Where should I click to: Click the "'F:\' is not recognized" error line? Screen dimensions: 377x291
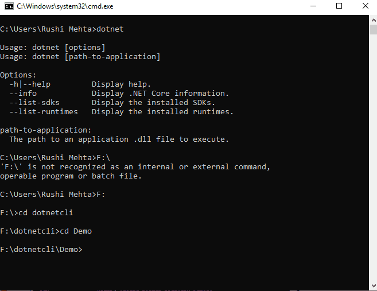[x=135, y=167]
